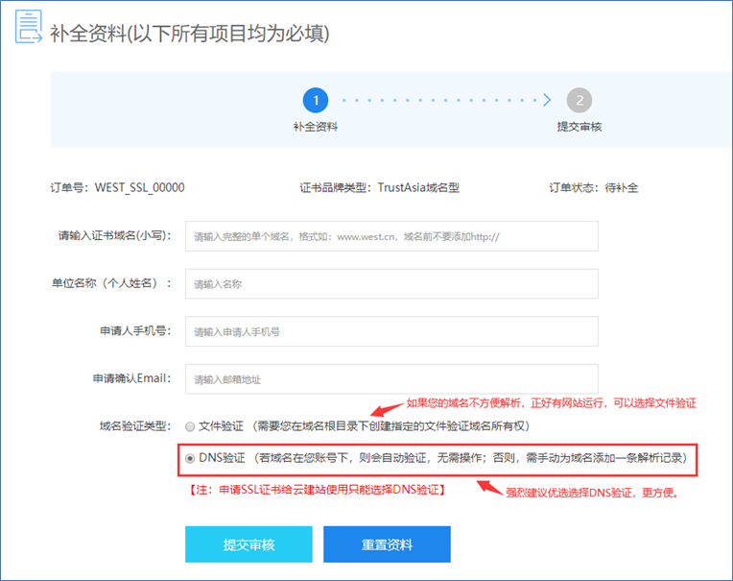This screenshot has height=581, width=733.
Task: Open the 补全资料 step label
Action: [315, 127]
